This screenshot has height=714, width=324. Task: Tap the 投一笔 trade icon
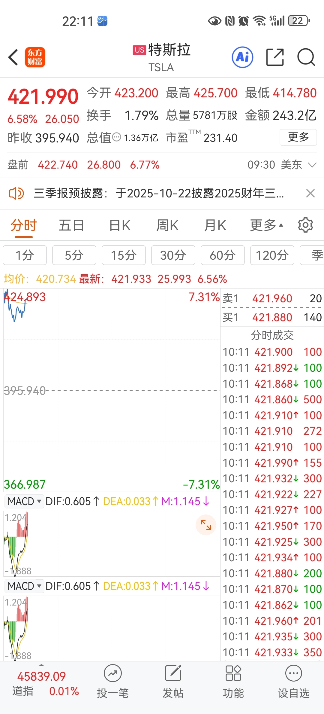coord(113,682)
